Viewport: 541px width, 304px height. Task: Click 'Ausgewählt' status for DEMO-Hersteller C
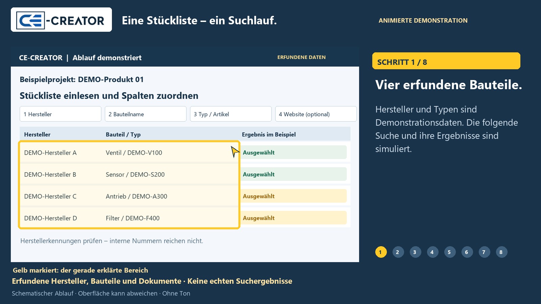click(x=293, y=196)
